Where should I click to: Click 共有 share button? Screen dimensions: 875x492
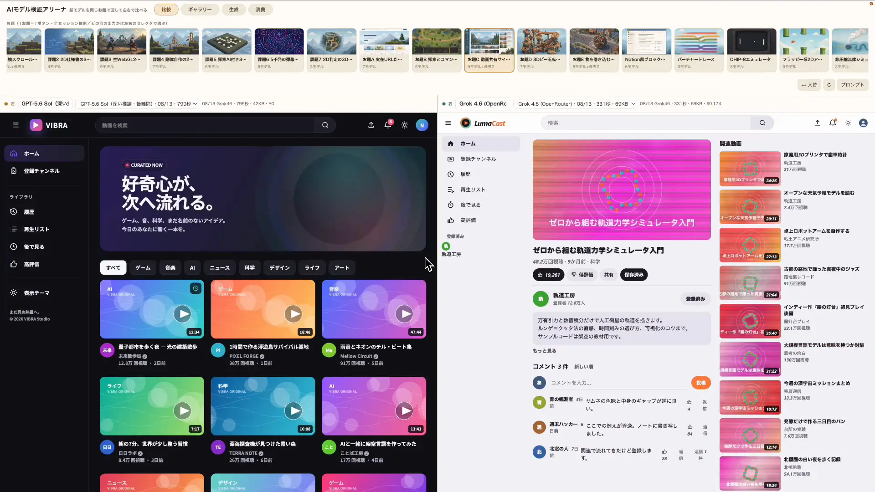tap(608, 275)
